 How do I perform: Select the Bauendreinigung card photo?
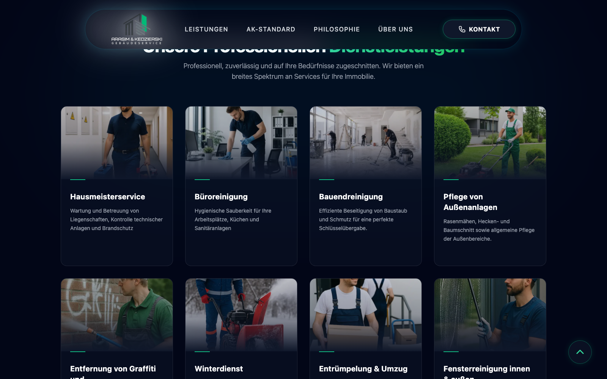[x=366, y=143]
